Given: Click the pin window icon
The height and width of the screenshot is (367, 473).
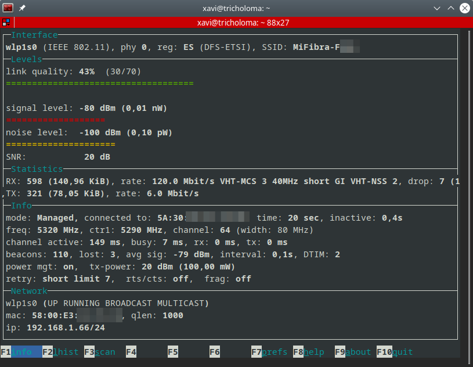Looking at the screenshot, I should click(x=22, y=8).
